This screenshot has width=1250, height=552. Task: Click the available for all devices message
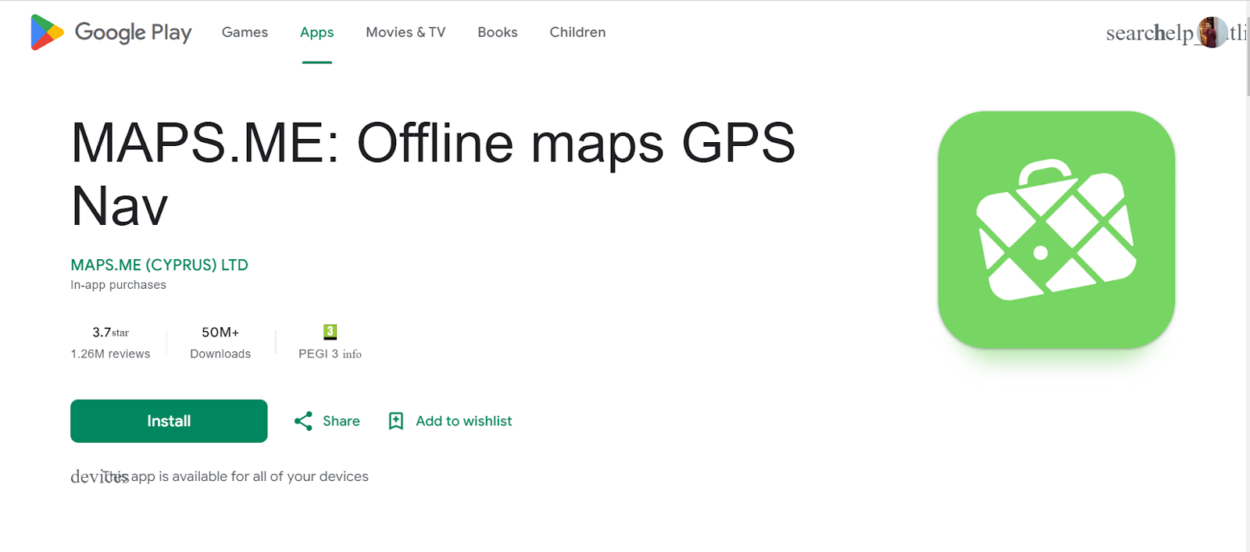coord(235,476)
